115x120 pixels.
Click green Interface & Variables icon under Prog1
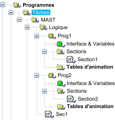pyautogui.click(x=61, y=44)
